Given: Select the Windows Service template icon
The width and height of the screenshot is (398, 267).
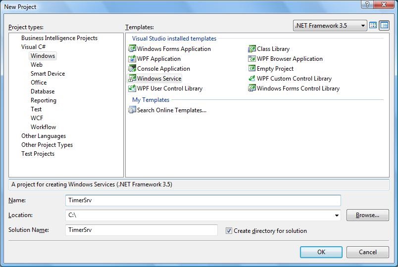Looking at the screenshot, I should 132,78.
